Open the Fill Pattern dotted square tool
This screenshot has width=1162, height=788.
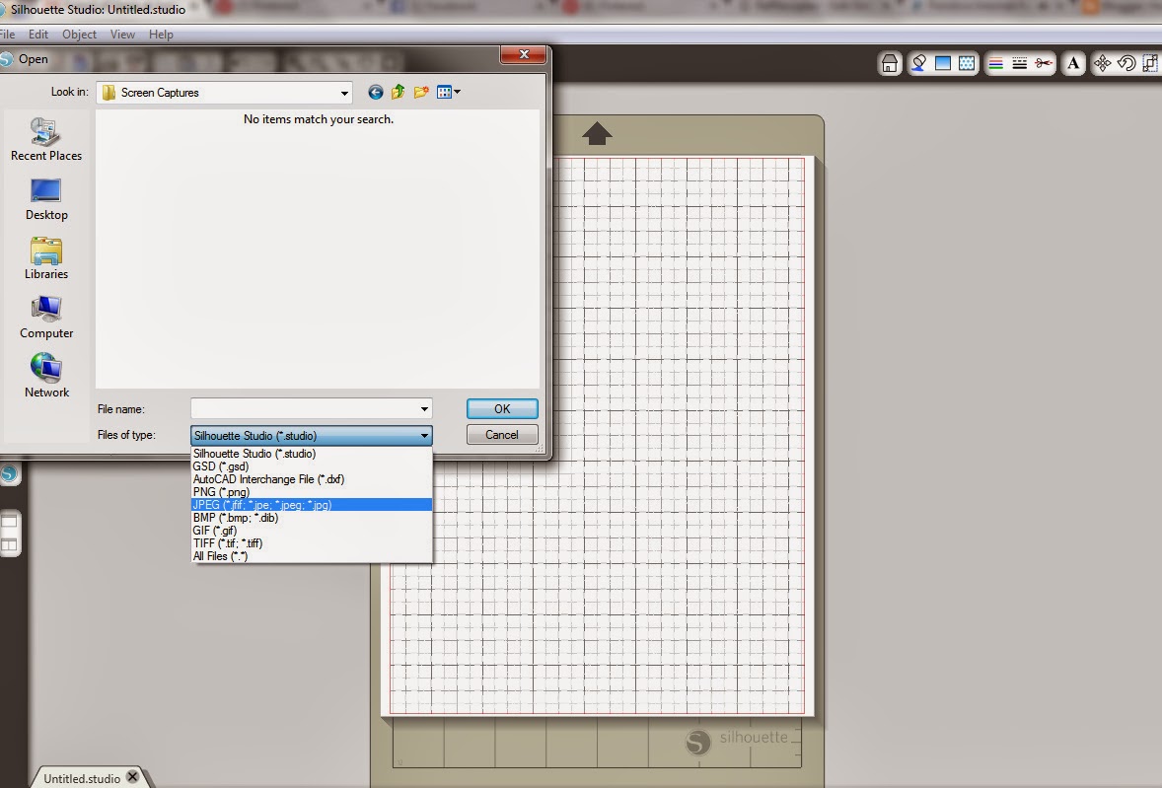(967, 64)
